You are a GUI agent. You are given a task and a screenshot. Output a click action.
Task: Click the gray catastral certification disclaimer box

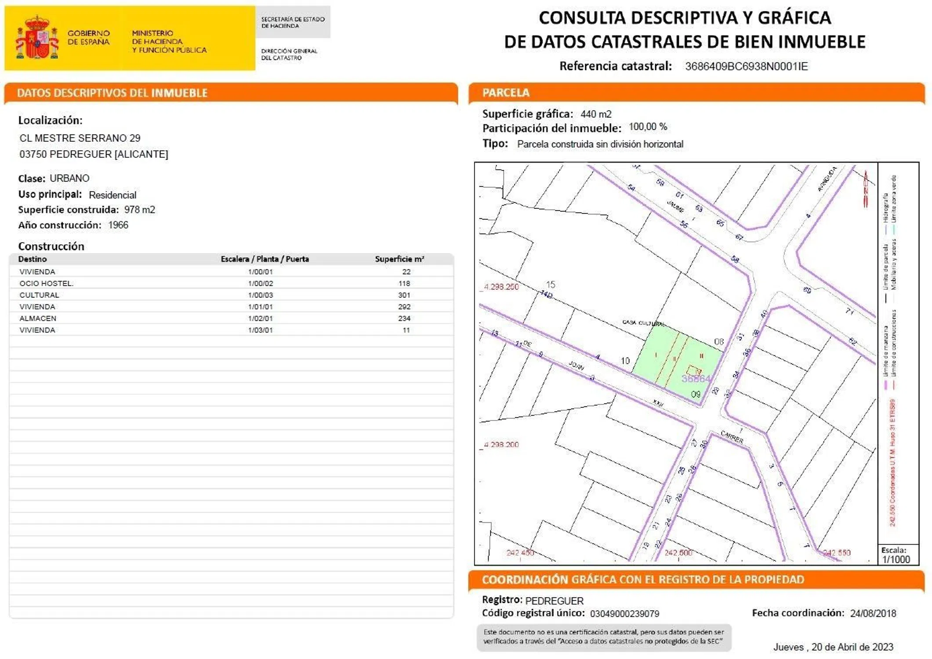[603, 637]
